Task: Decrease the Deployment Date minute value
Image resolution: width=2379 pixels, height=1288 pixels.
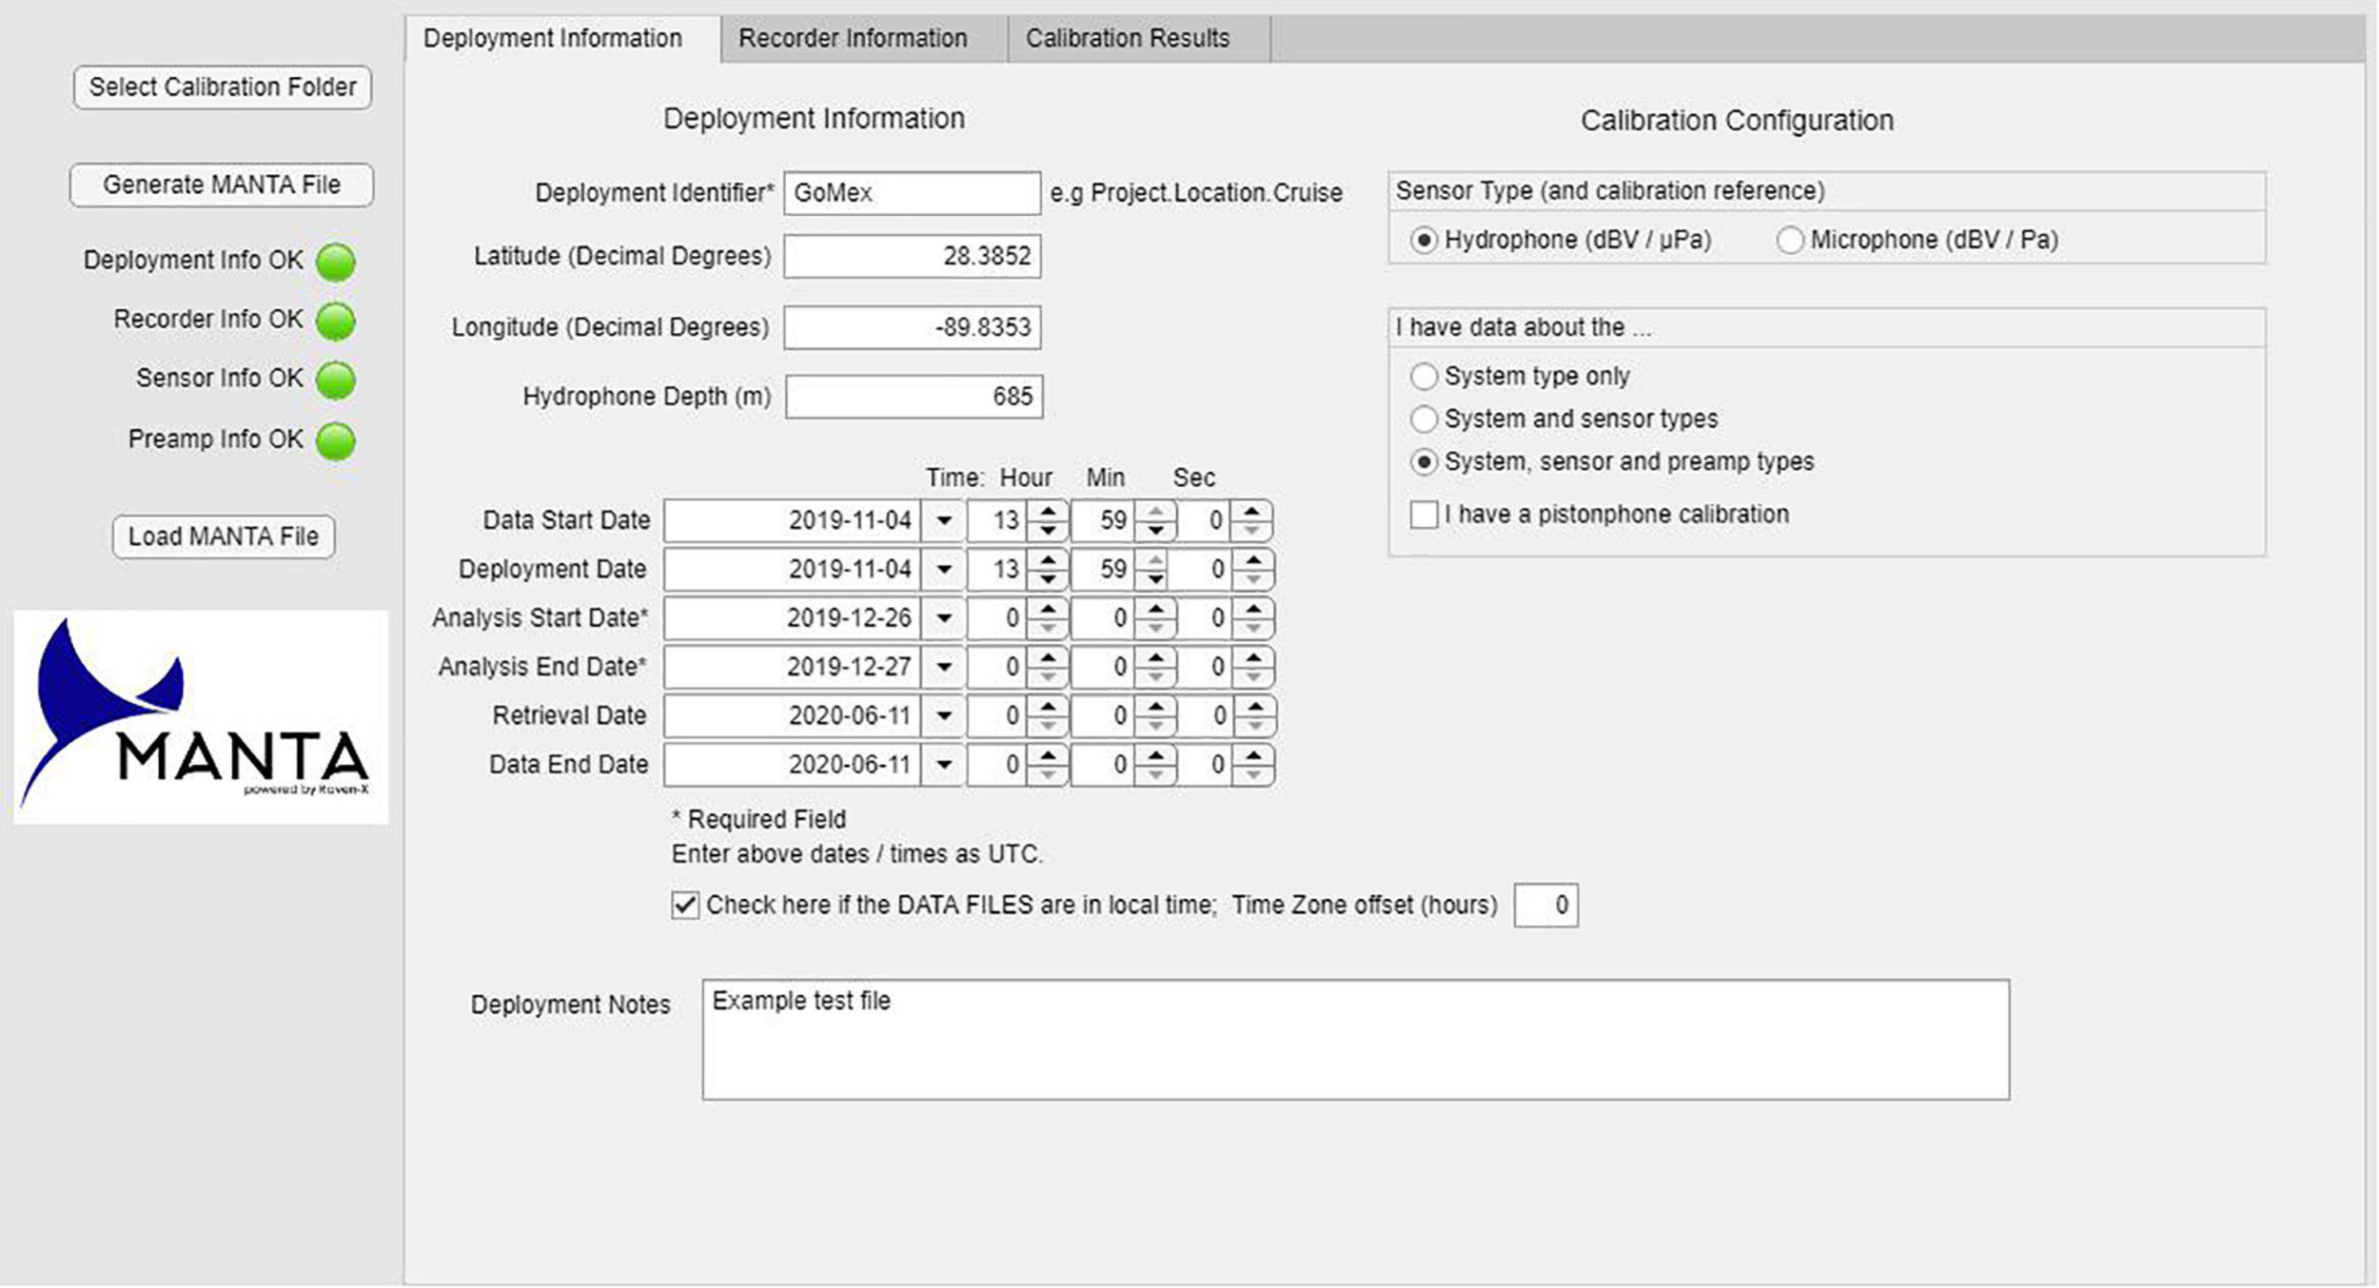Action: coord(1155,578)
